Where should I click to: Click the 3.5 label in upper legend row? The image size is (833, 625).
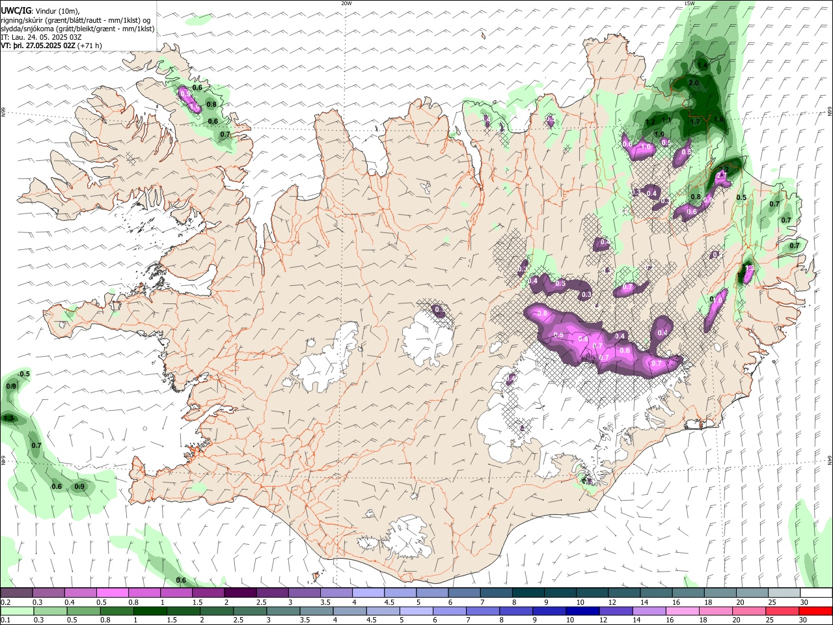[325, 603]
